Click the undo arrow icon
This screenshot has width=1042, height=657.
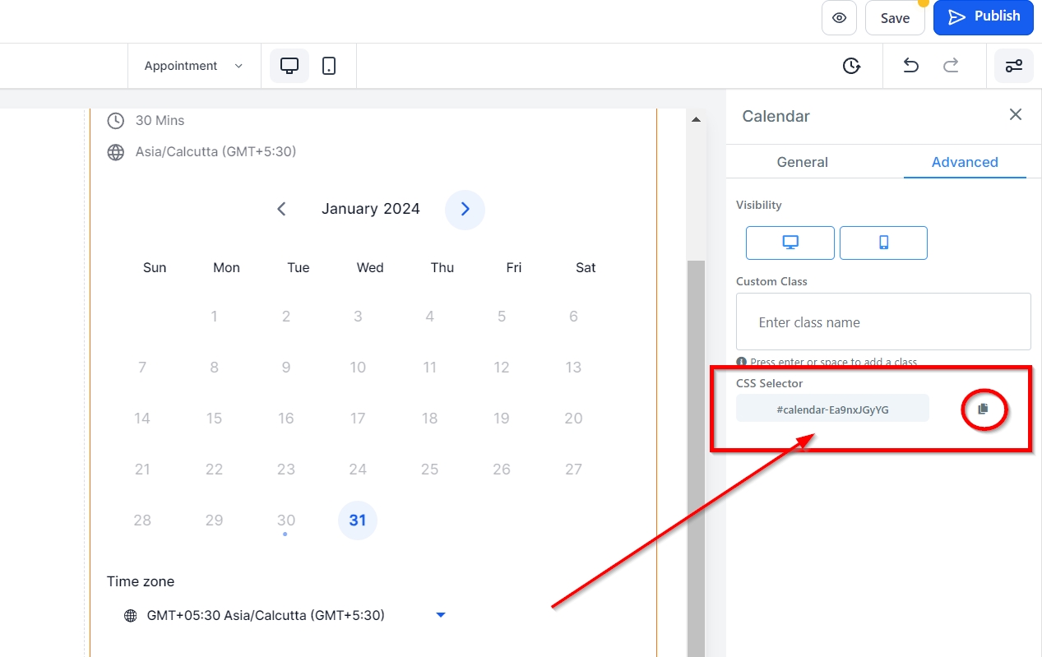[x=910, y=66]
